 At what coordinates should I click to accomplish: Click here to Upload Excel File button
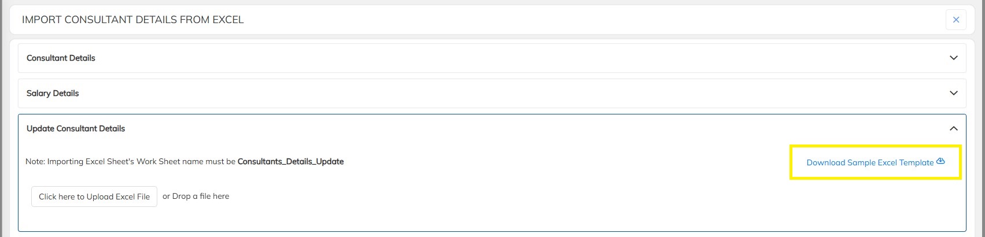94,197
